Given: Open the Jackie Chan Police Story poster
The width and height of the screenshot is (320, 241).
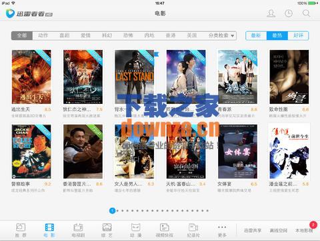Looking at the screenshot, I should (x=31, y=151).
